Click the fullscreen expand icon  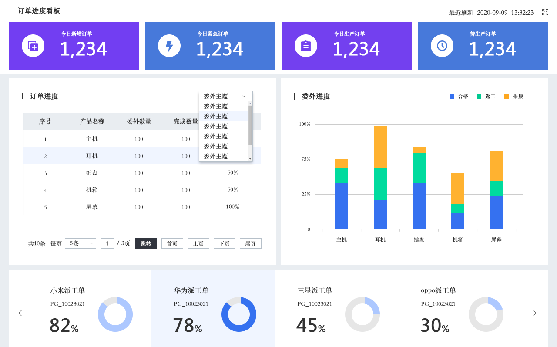545,12
